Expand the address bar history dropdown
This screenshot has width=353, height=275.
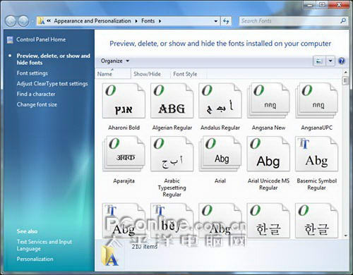[x=216, y=21]
